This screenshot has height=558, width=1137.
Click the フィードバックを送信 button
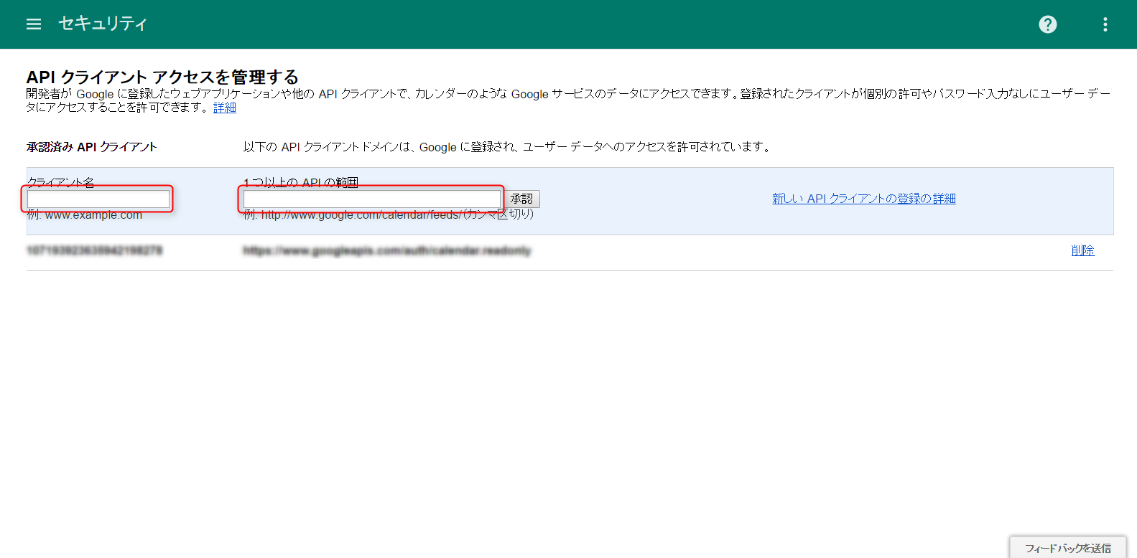coord(1067,548)
